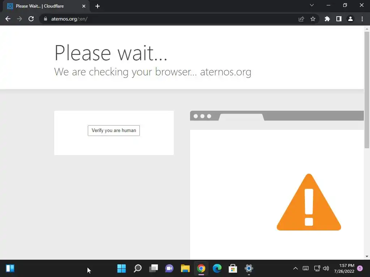Open the Chrome profile avatar
The height and width of the screenshot is (277, 370).
[x=350, y=19]
